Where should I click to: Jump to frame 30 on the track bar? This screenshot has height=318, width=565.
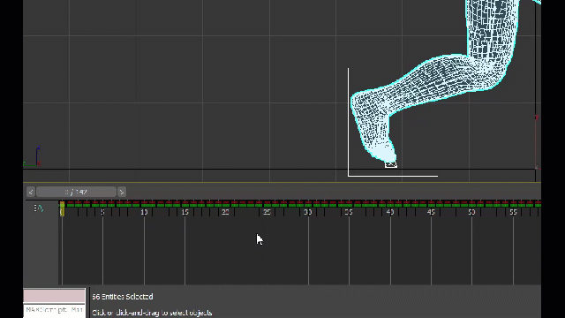pos(308,212)
